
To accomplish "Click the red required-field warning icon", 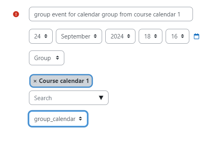I will [16, 14].
